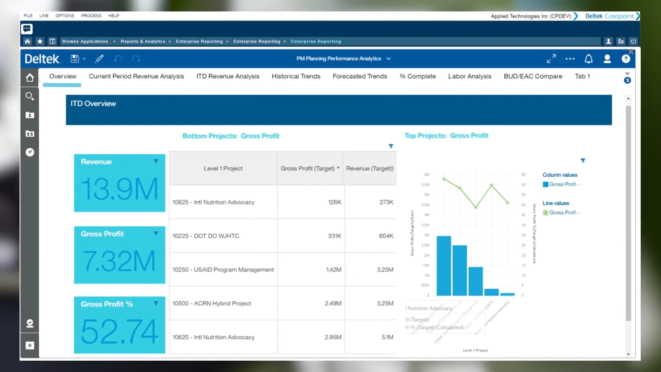This screenshot has width=661, height=372.
Task: Select the Home icon in the sidebar
Action: [x=30, y=77]
